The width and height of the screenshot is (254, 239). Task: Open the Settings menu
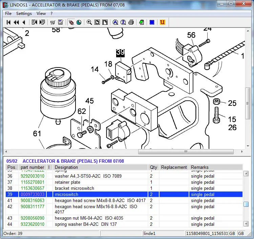pyautogui.click(x=24, y=14)
